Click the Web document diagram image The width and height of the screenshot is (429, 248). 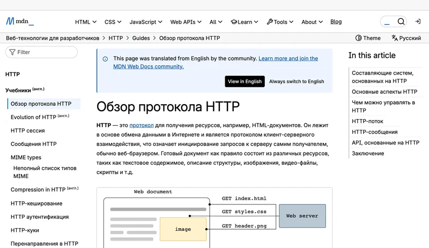coord(214,218)
